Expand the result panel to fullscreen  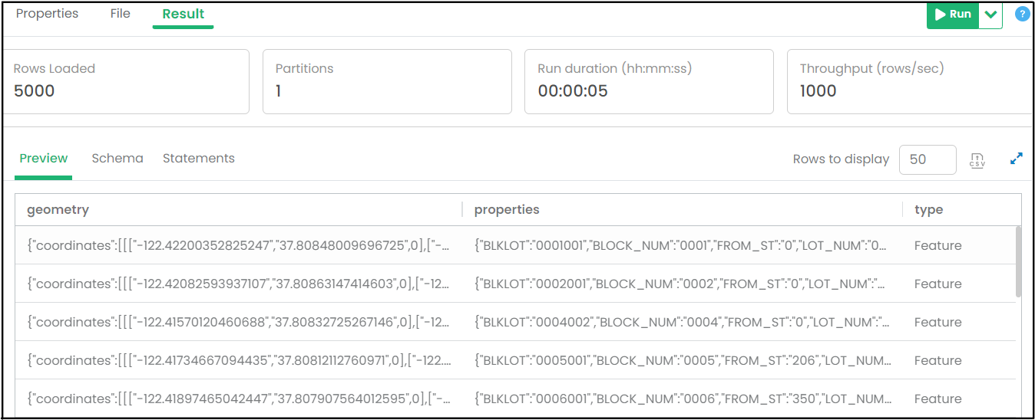[x=1016, y=159]
